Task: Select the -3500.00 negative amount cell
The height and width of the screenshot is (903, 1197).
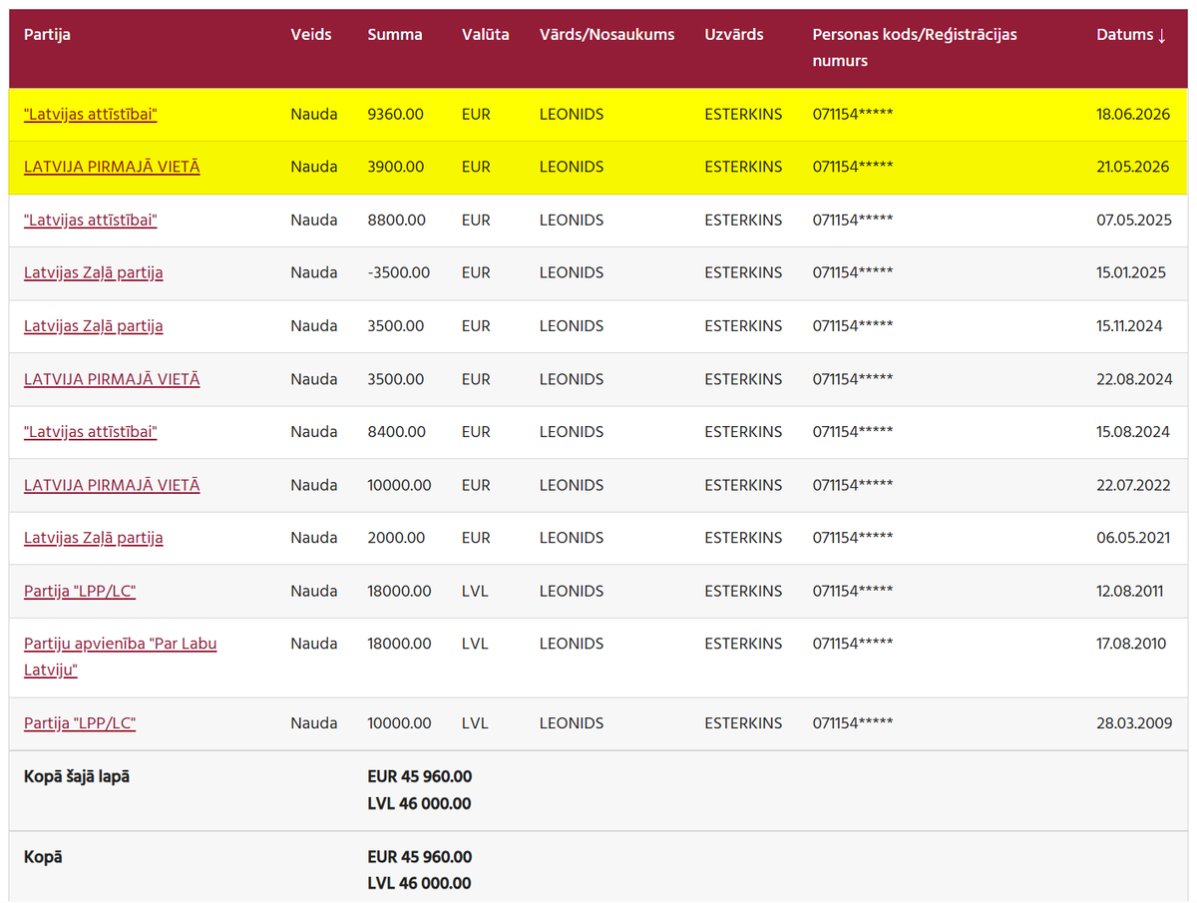Action: tap(399, 273)
